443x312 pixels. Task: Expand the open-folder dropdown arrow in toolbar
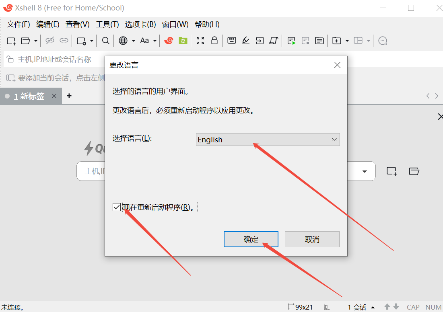[36, 41]
